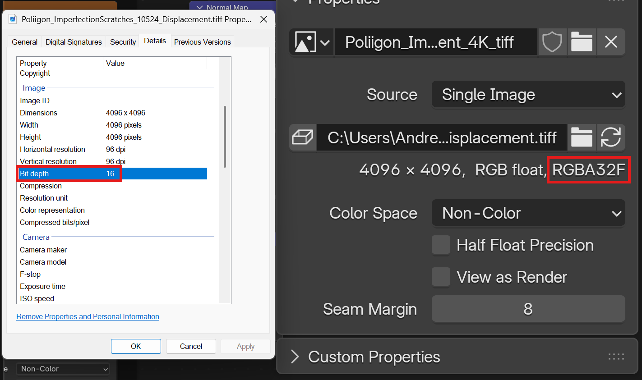Switch to the Previous Versions tab
Screen dimensions: 642x380
click(202, 42)
